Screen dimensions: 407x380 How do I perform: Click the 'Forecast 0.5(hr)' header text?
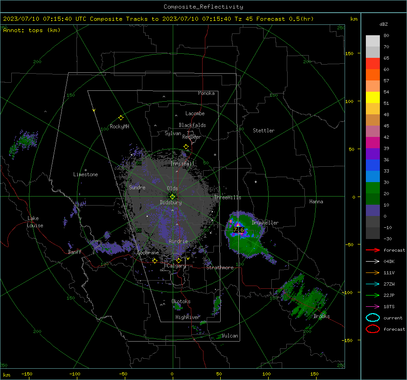(285, 19)
